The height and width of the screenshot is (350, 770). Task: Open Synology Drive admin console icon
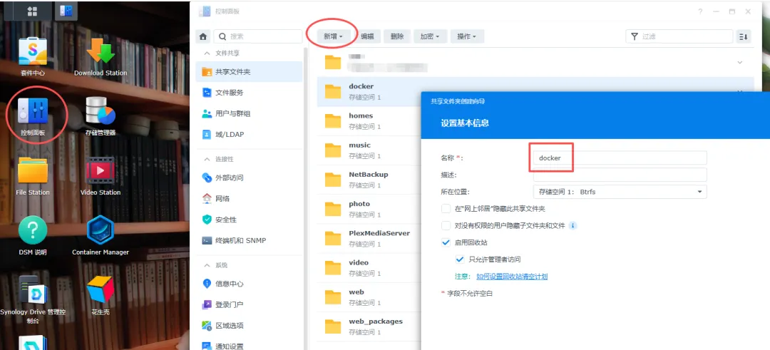click(32, 300)
